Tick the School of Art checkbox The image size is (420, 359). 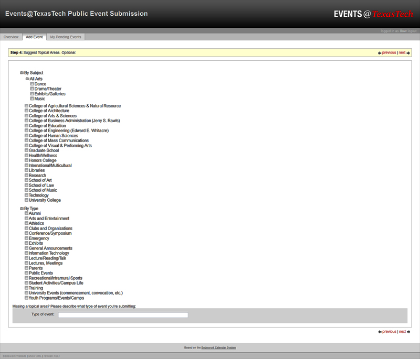27,180
